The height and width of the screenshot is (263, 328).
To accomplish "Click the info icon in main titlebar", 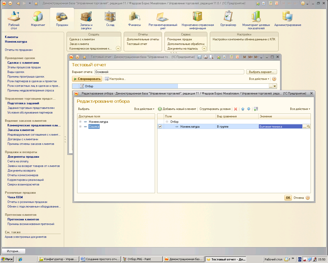I will [x=303, y=3].
